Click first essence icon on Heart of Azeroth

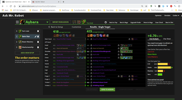pos(122,48)
